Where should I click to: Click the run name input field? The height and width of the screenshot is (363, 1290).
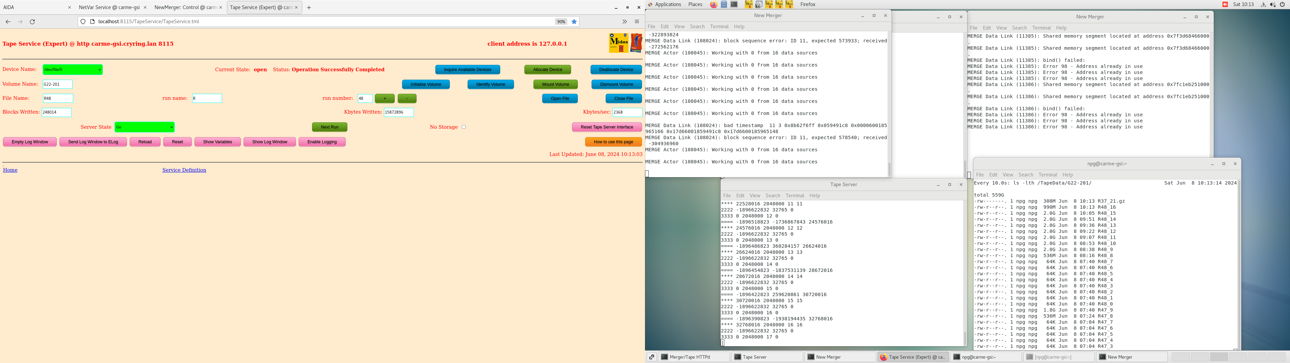click(207, 98)
